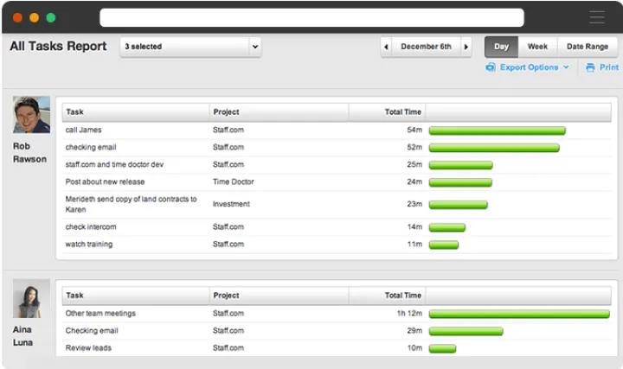
Task: Go to next day arrow
Action: click(x=466, y=47)
